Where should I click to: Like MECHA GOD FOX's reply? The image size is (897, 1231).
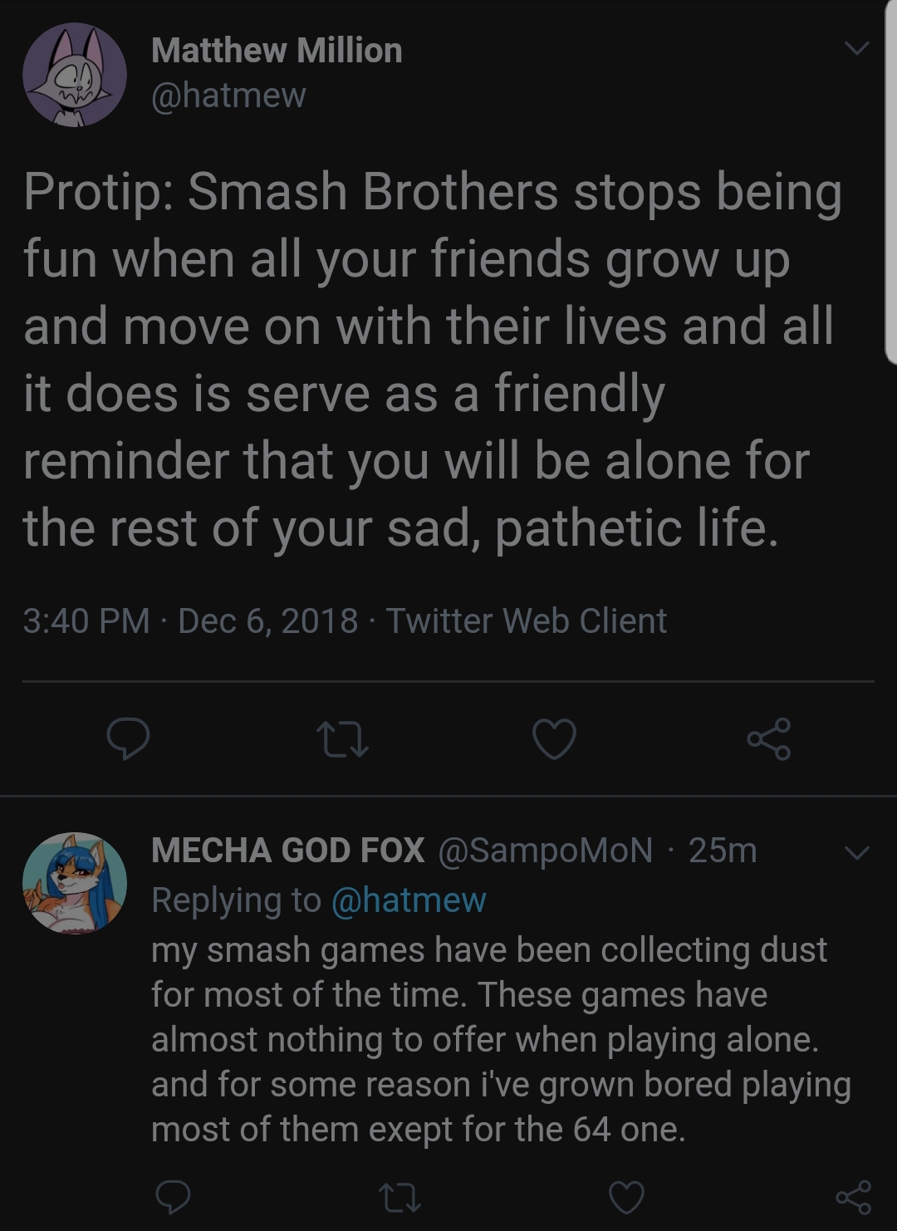(x=626, y=1197)
